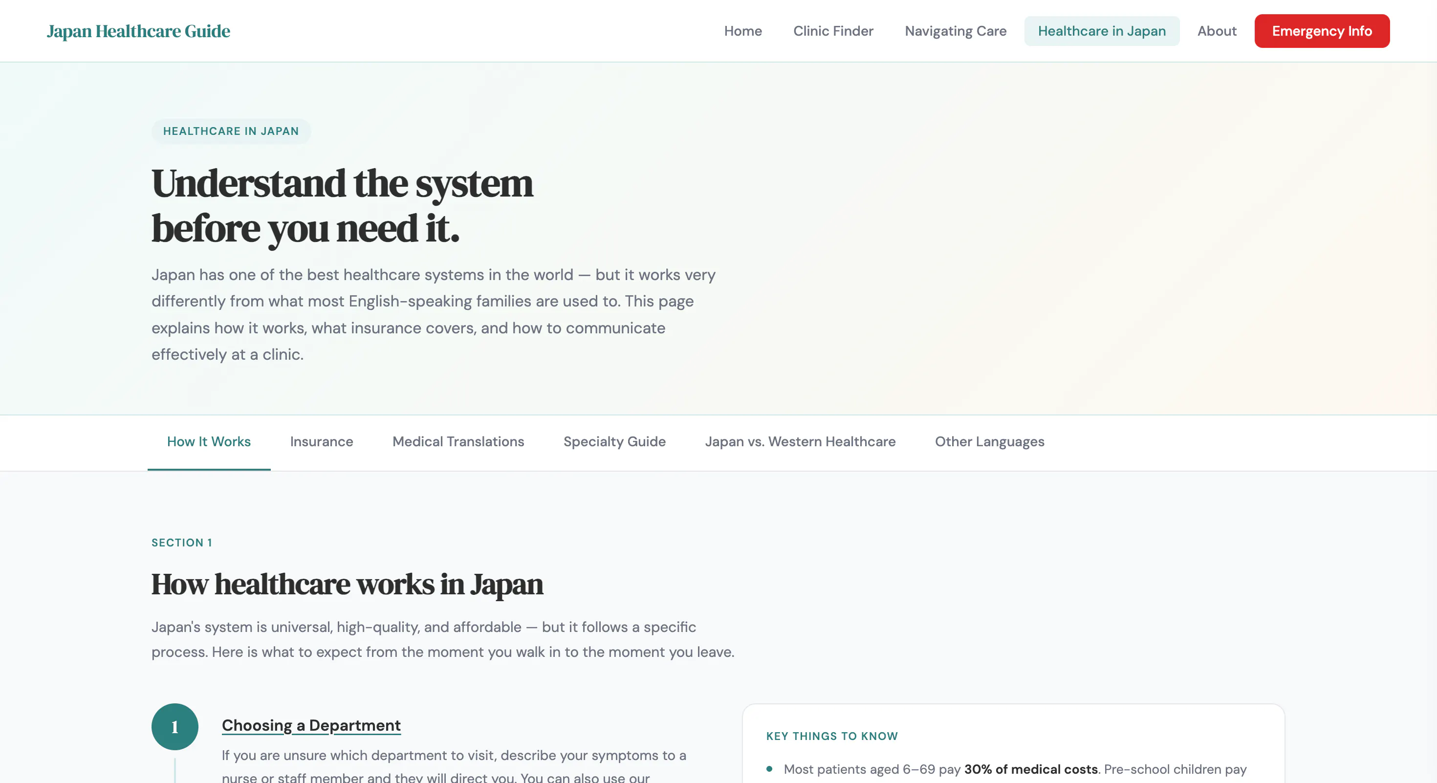
Task: Open the About page
Action: click(1217, 31)
